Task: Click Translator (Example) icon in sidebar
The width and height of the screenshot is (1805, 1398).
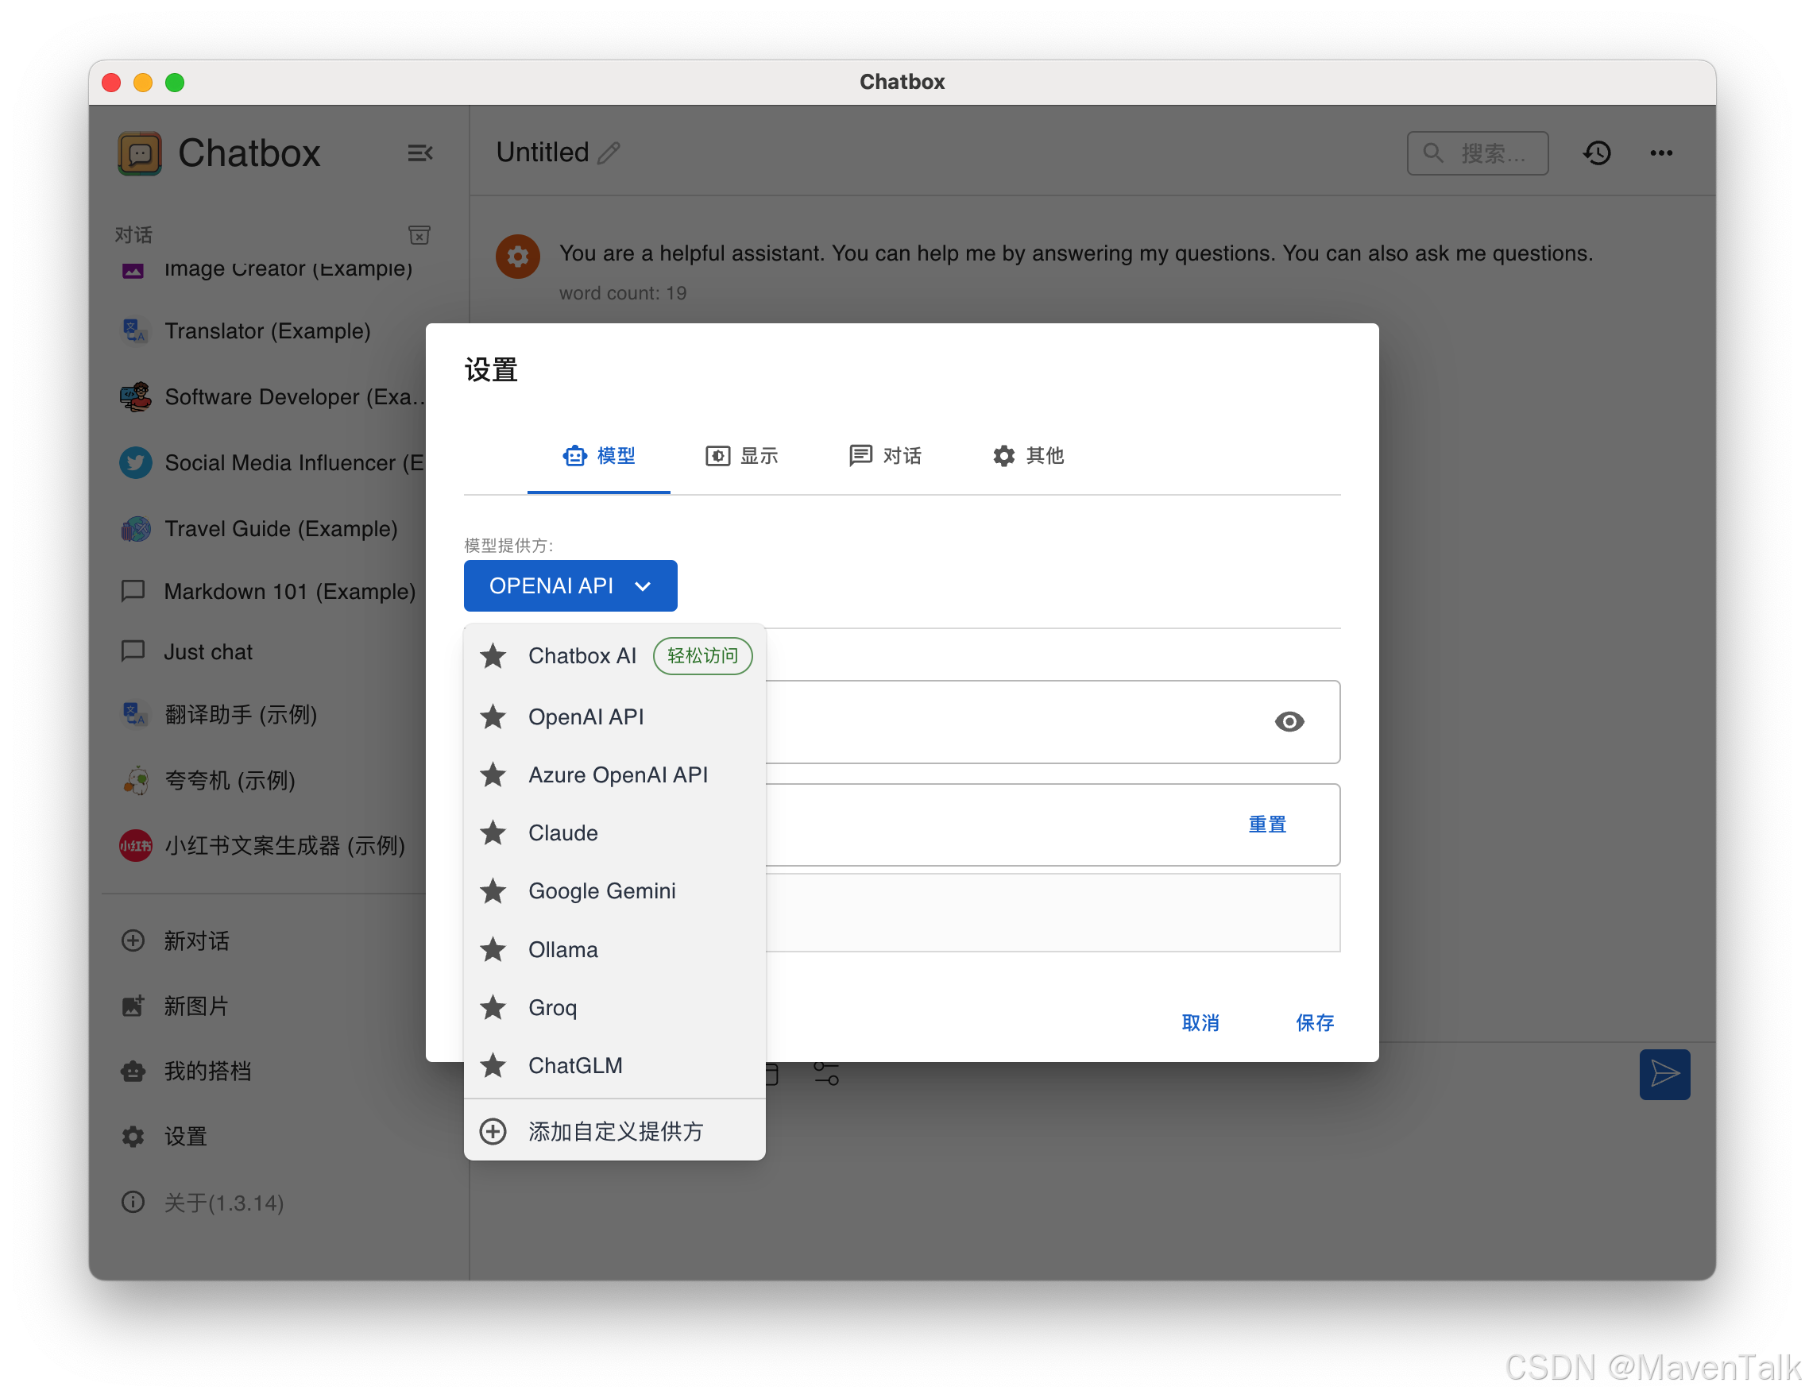Action: pyautogui.click(x=135, y=331)
